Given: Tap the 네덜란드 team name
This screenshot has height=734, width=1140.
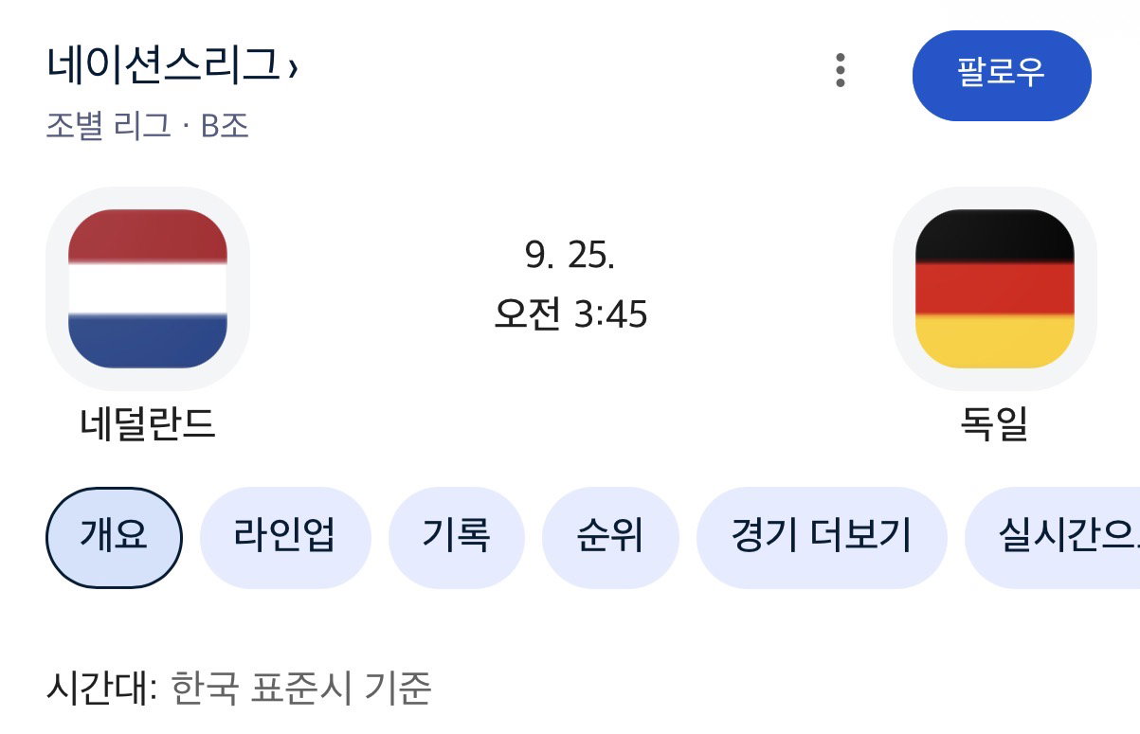Looking at the screenshot, I should [x=148, y=424].
